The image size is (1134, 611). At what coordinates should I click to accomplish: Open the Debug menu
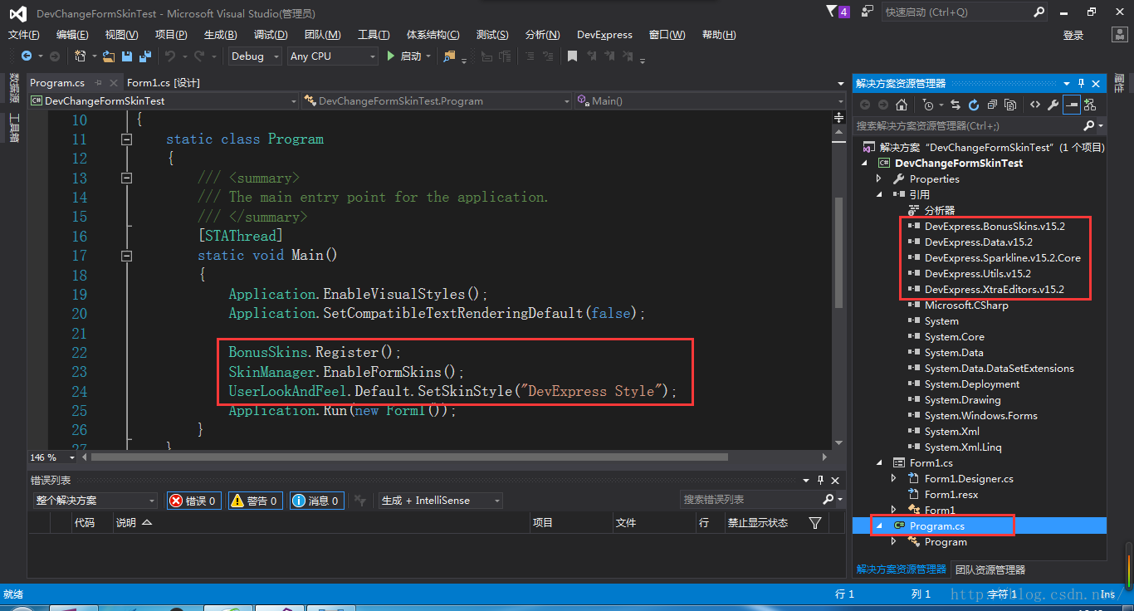pyautogui.click(x=271, y=35)
